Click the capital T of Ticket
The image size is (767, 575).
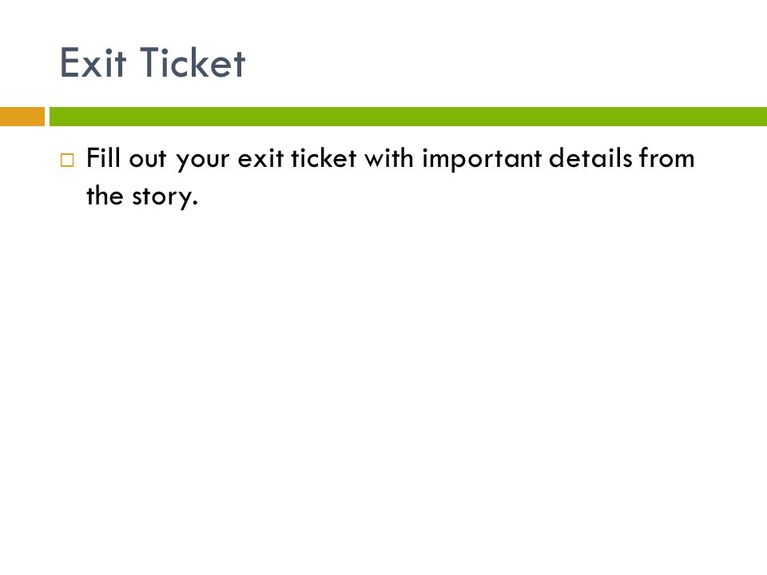pyautogui.click(x=154, y=62)
